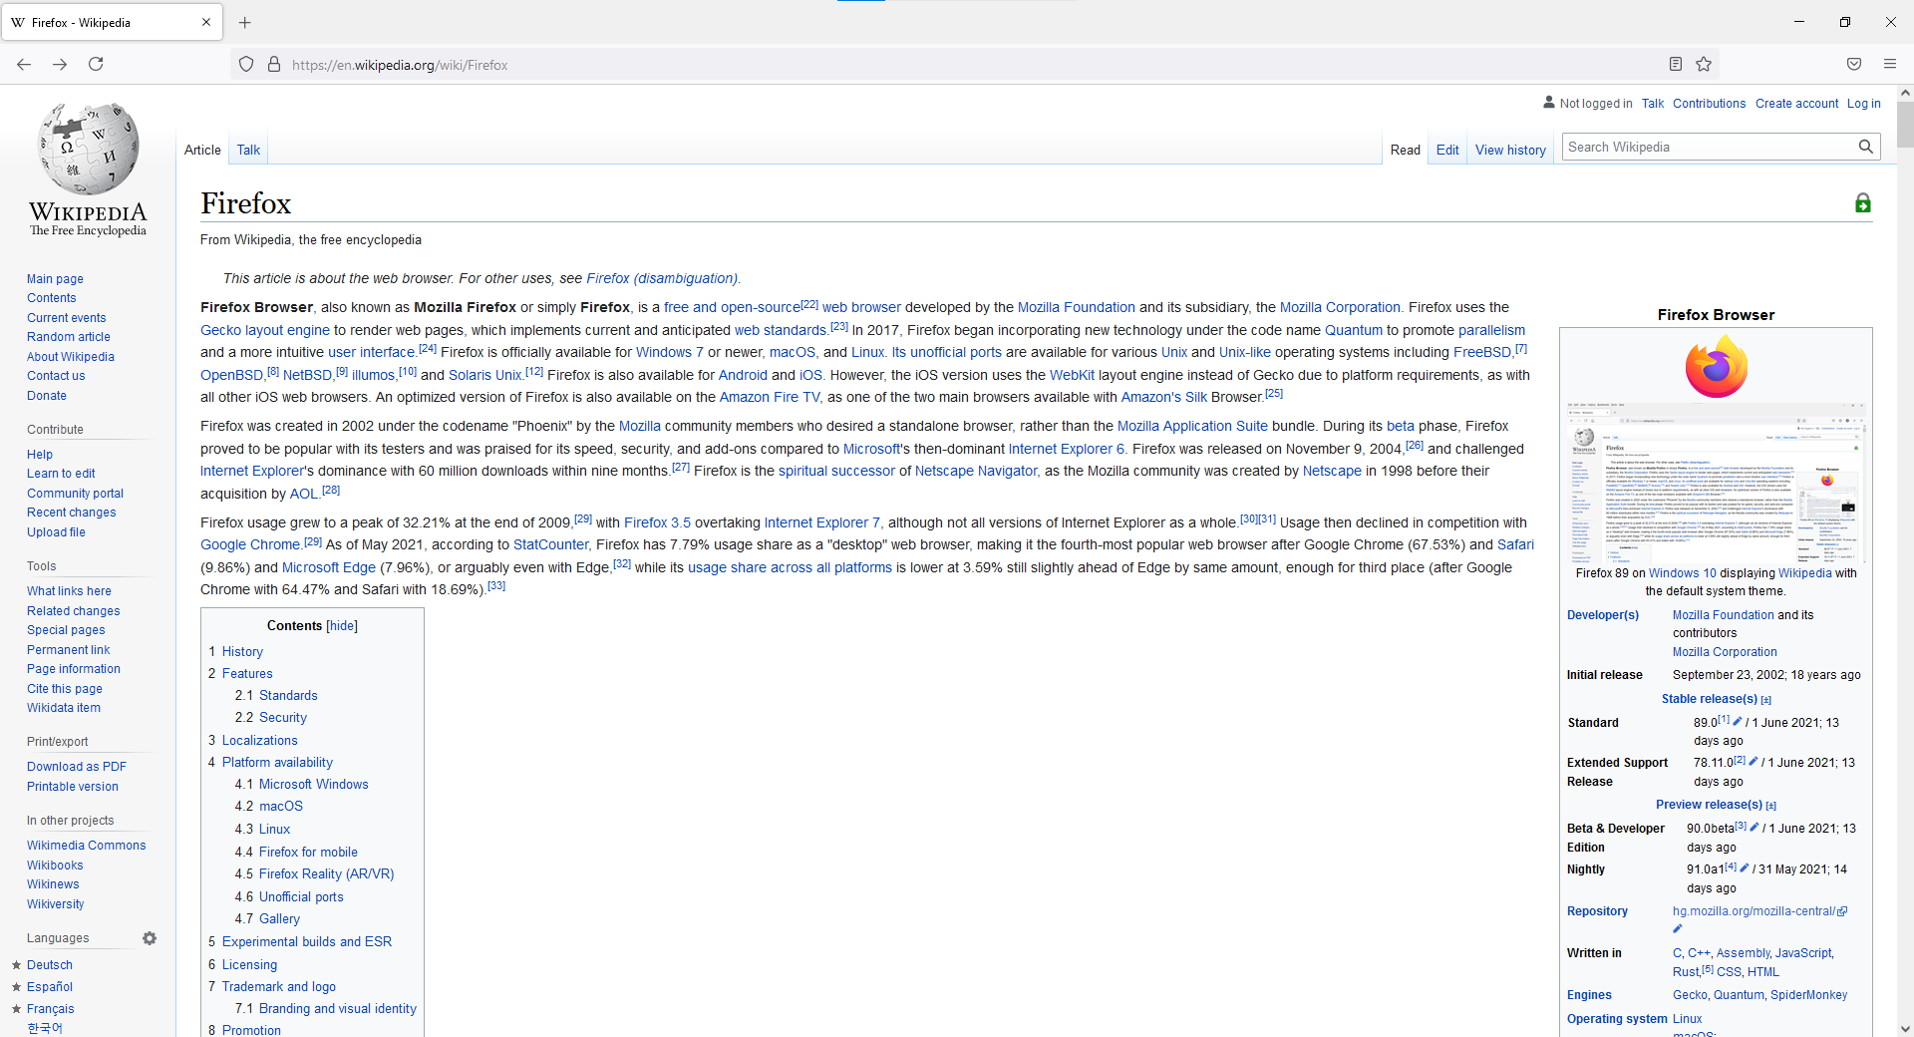The width and height of the screenshot is (1914, 1037).
Task: Edit Standard release 89.0 pencil icon
Action: [x=1738, y=721]
